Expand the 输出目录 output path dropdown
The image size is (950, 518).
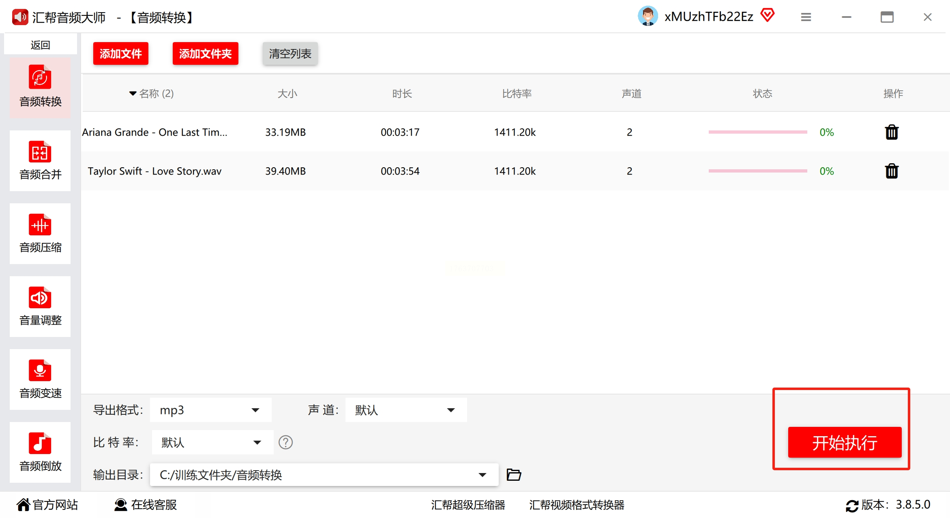click(482, 475)
